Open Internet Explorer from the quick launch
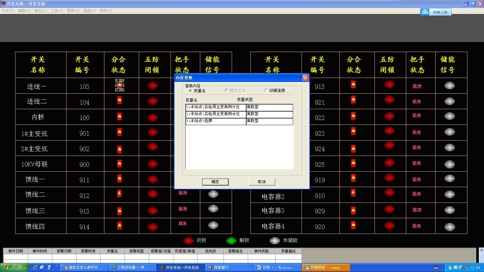The height and width of the screenshot is (272, 484). pyautogui.click(x=35, y=267)
